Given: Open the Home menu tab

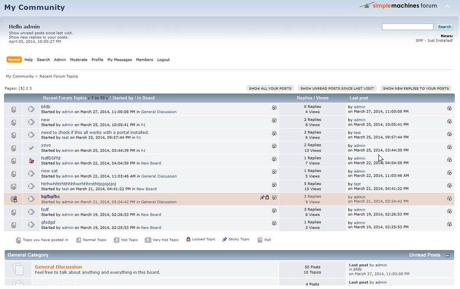Looking at the screenshot, I should coord(14,59).
